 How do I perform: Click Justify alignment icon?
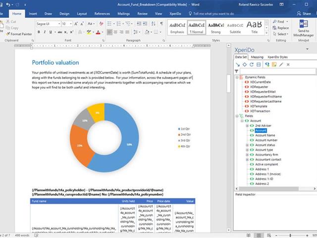point(127,32)
